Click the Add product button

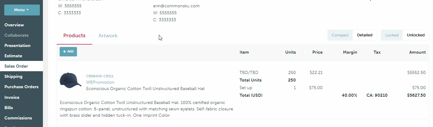[68, 52]
